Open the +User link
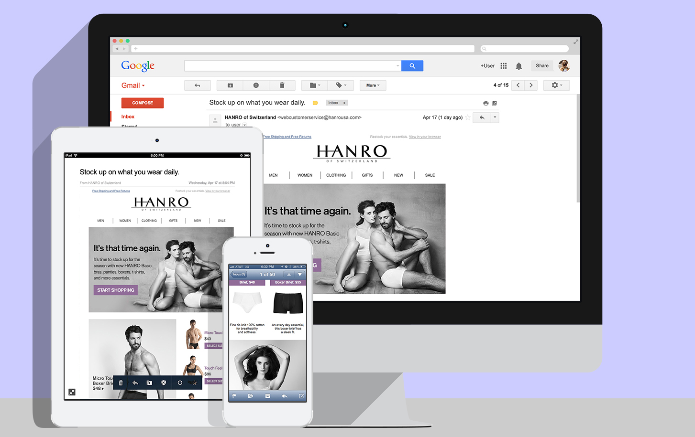 click(x=487, y=66)
